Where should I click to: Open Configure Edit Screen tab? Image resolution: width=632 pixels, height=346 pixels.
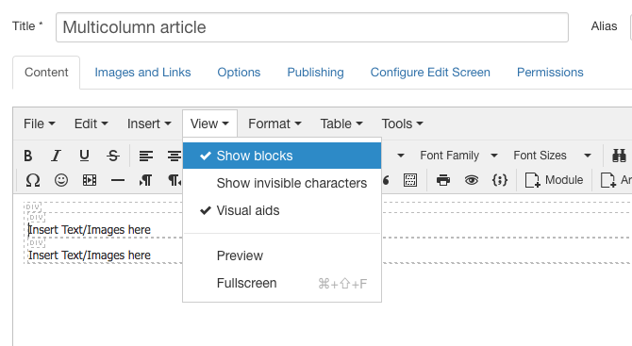tap(430, 72)
